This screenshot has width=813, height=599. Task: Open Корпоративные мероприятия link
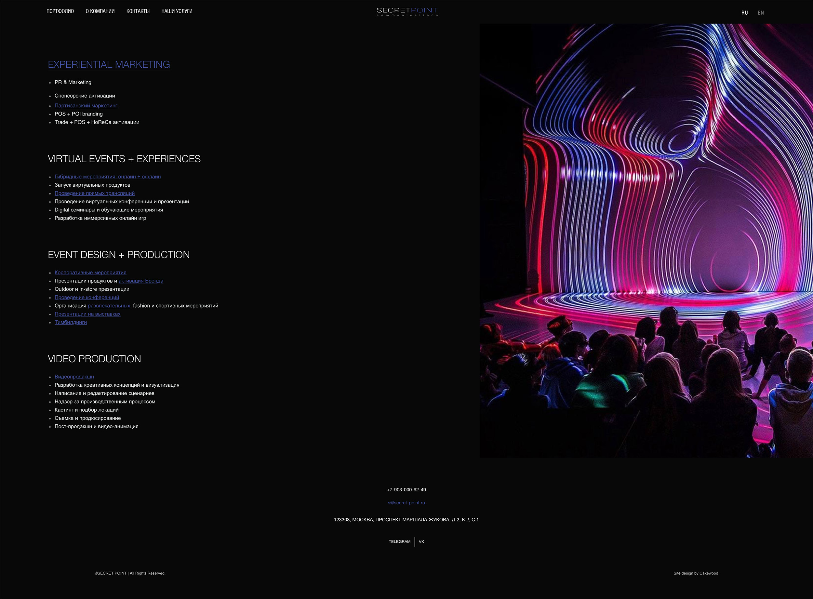click(90, 272)
